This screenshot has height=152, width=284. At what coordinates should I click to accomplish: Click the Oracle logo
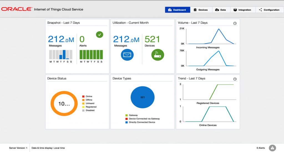[17, 9]
